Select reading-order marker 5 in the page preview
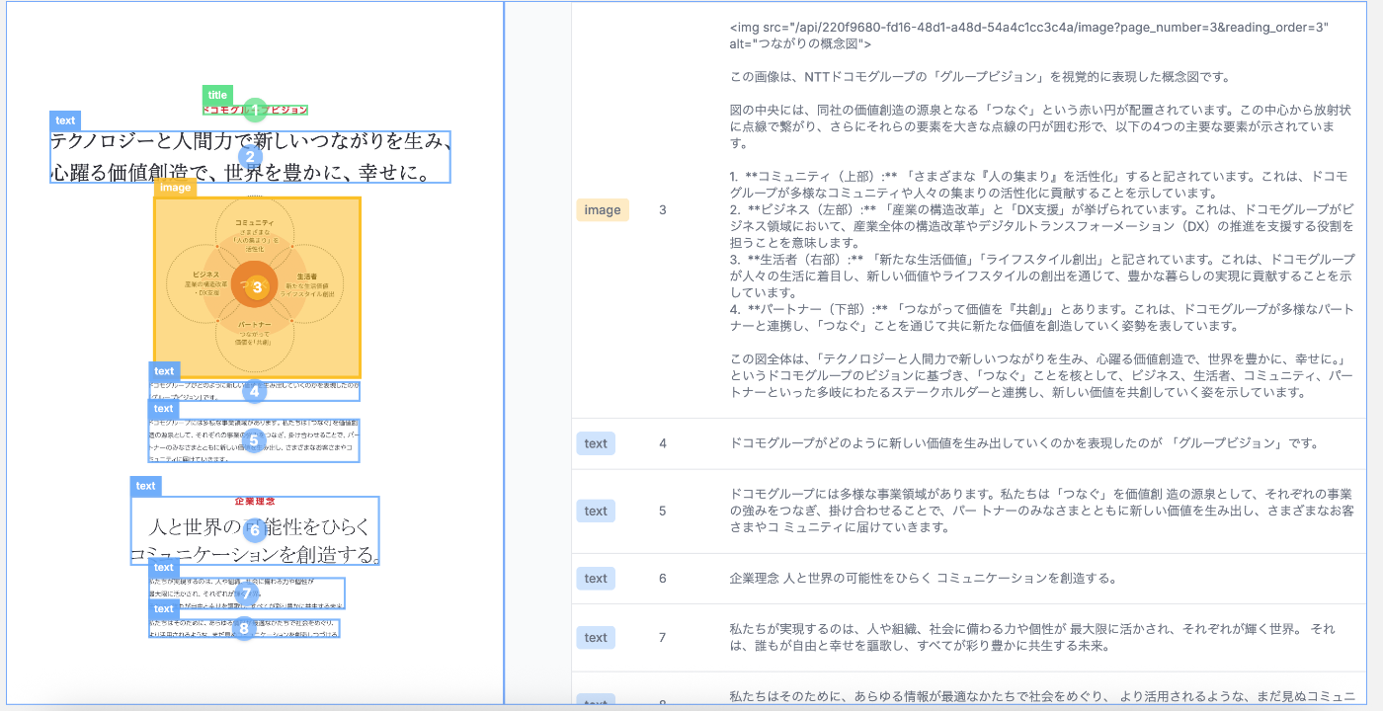The image size is (1383, 711). tap(254, 440)
